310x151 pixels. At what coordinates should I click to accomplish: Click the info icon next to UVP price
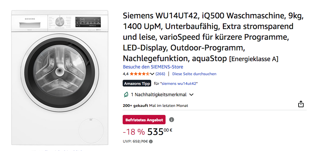click(x=151, y=141)
